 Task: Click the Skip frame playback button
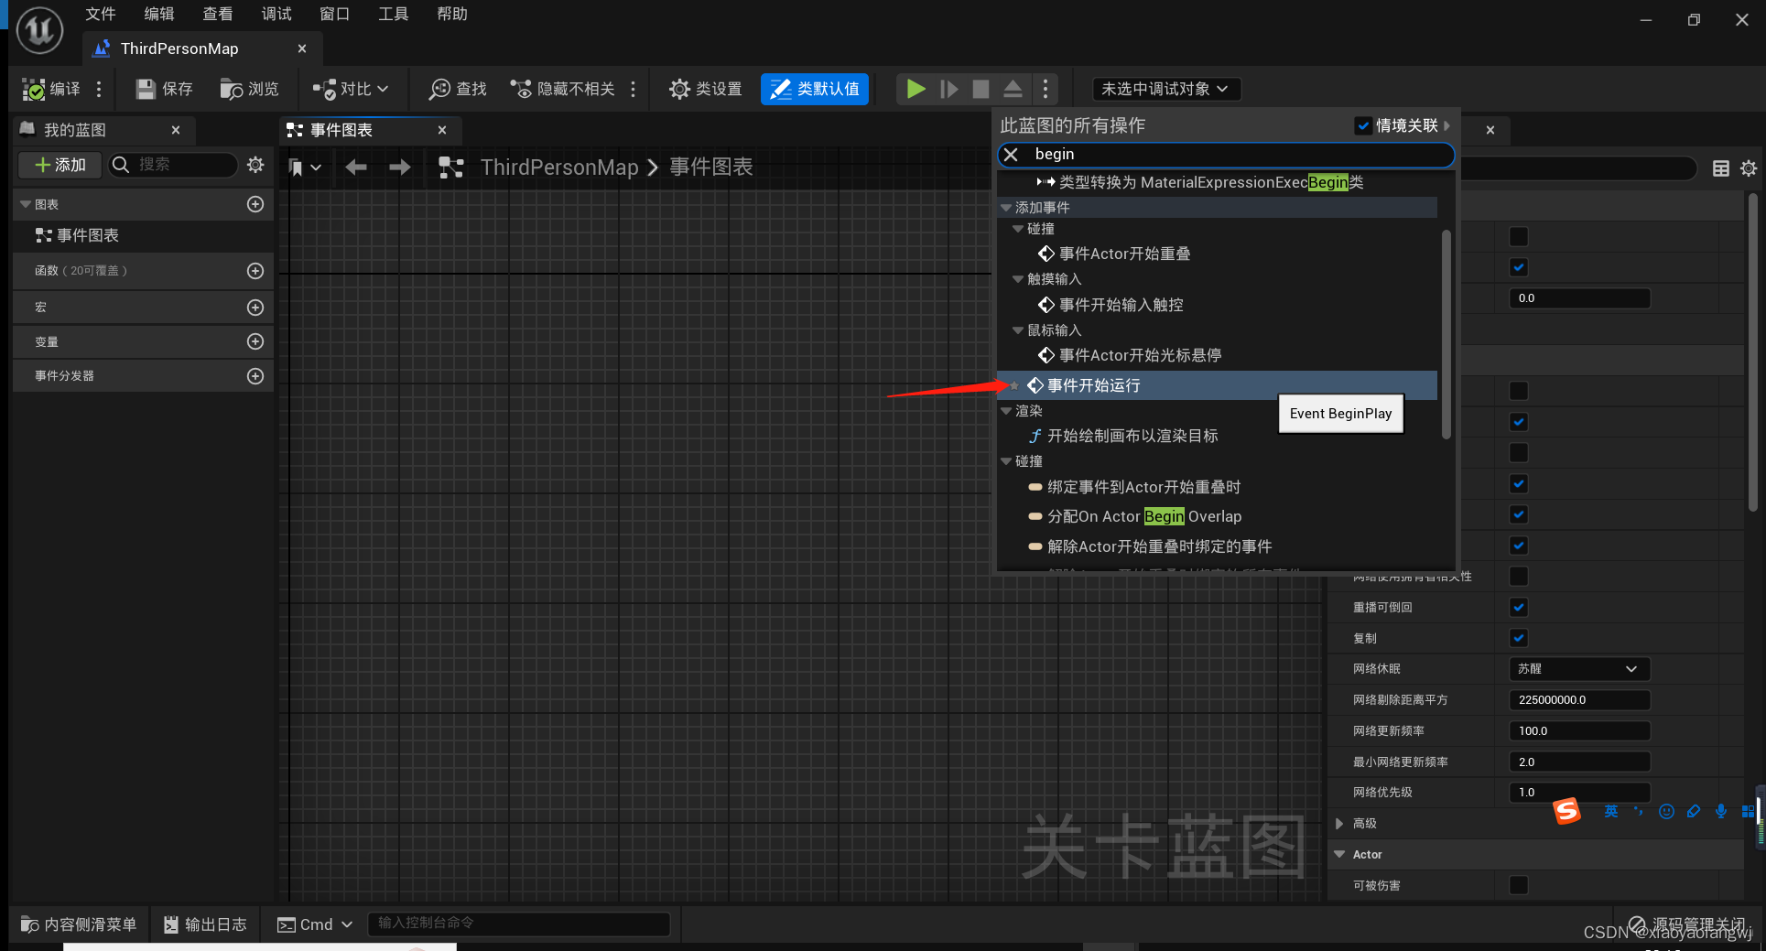(x=948, y=89)
